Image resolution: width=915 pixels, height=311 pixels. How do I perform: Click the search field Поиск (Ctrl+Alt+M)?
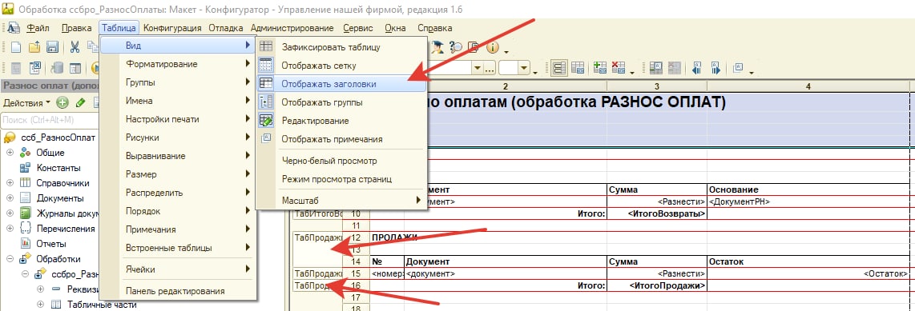pyautogui.click(x=50, y=120)
